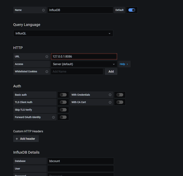Image resolution: width=183 pixels, height=176 pixels.
Task: Click the With CA Cert info icon
Action: pyautogui.click(x=110, y=102)
